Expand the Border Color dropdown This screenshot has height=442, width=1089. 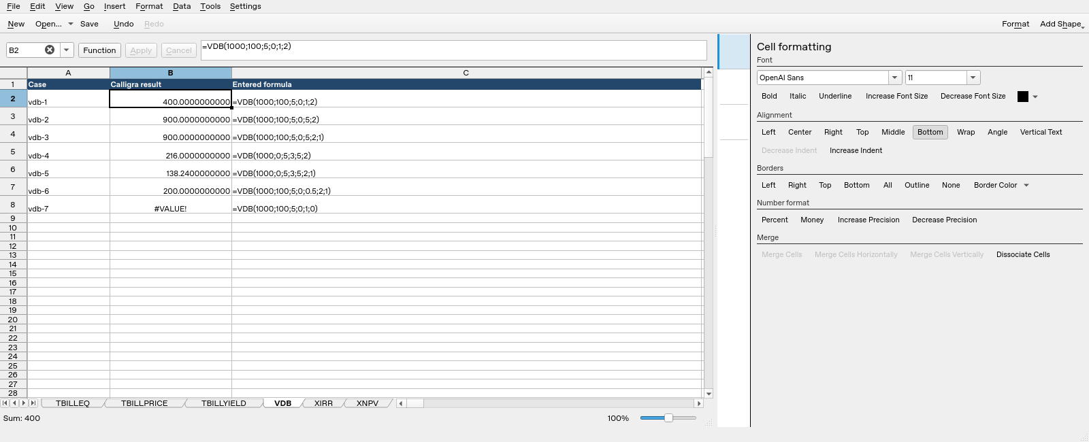pyautogui.click(x=1026, y=185)
